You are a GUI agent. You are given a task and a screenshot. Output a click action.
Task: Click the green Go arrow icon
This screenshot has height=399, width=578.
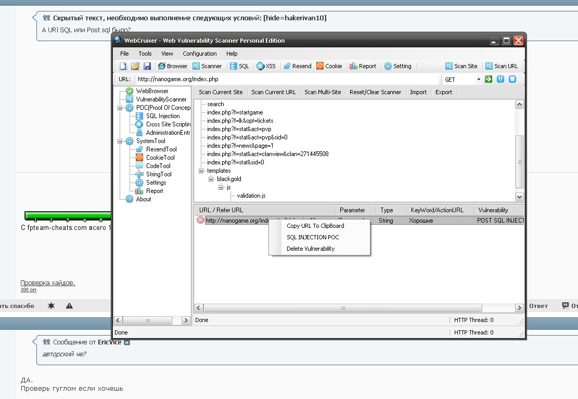(x=489, y=79)
